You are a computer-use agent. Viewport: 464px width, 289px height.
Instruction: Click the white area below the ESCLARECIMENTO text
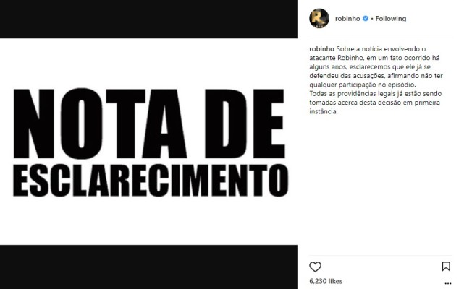pyautogui.click(x=148, y=221)
